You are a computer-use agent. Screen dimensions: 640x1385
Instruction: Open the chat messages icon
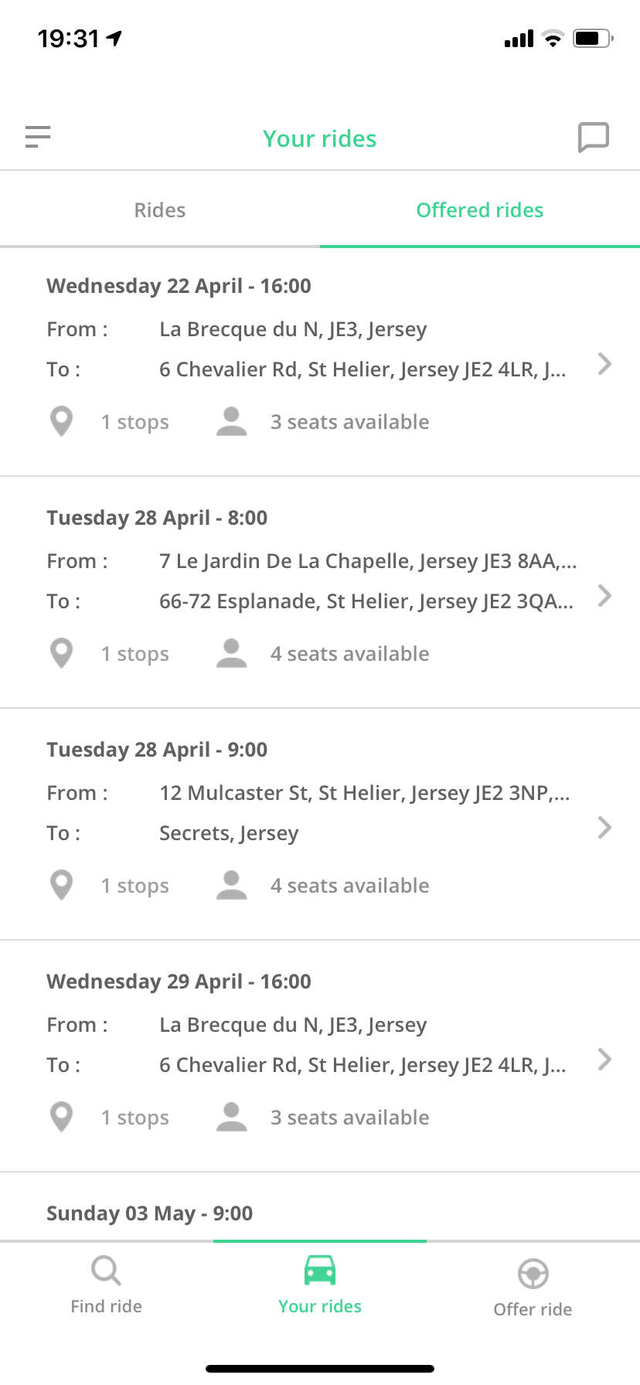coord(594,138)
